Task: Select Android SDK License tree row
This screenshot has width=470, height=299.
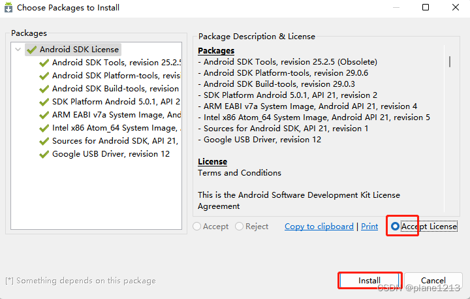Action: [x=73, y=50]
